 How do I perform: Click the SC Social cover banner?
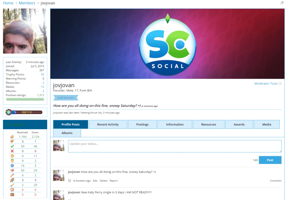pyautogui.click(x=168, y=44)
